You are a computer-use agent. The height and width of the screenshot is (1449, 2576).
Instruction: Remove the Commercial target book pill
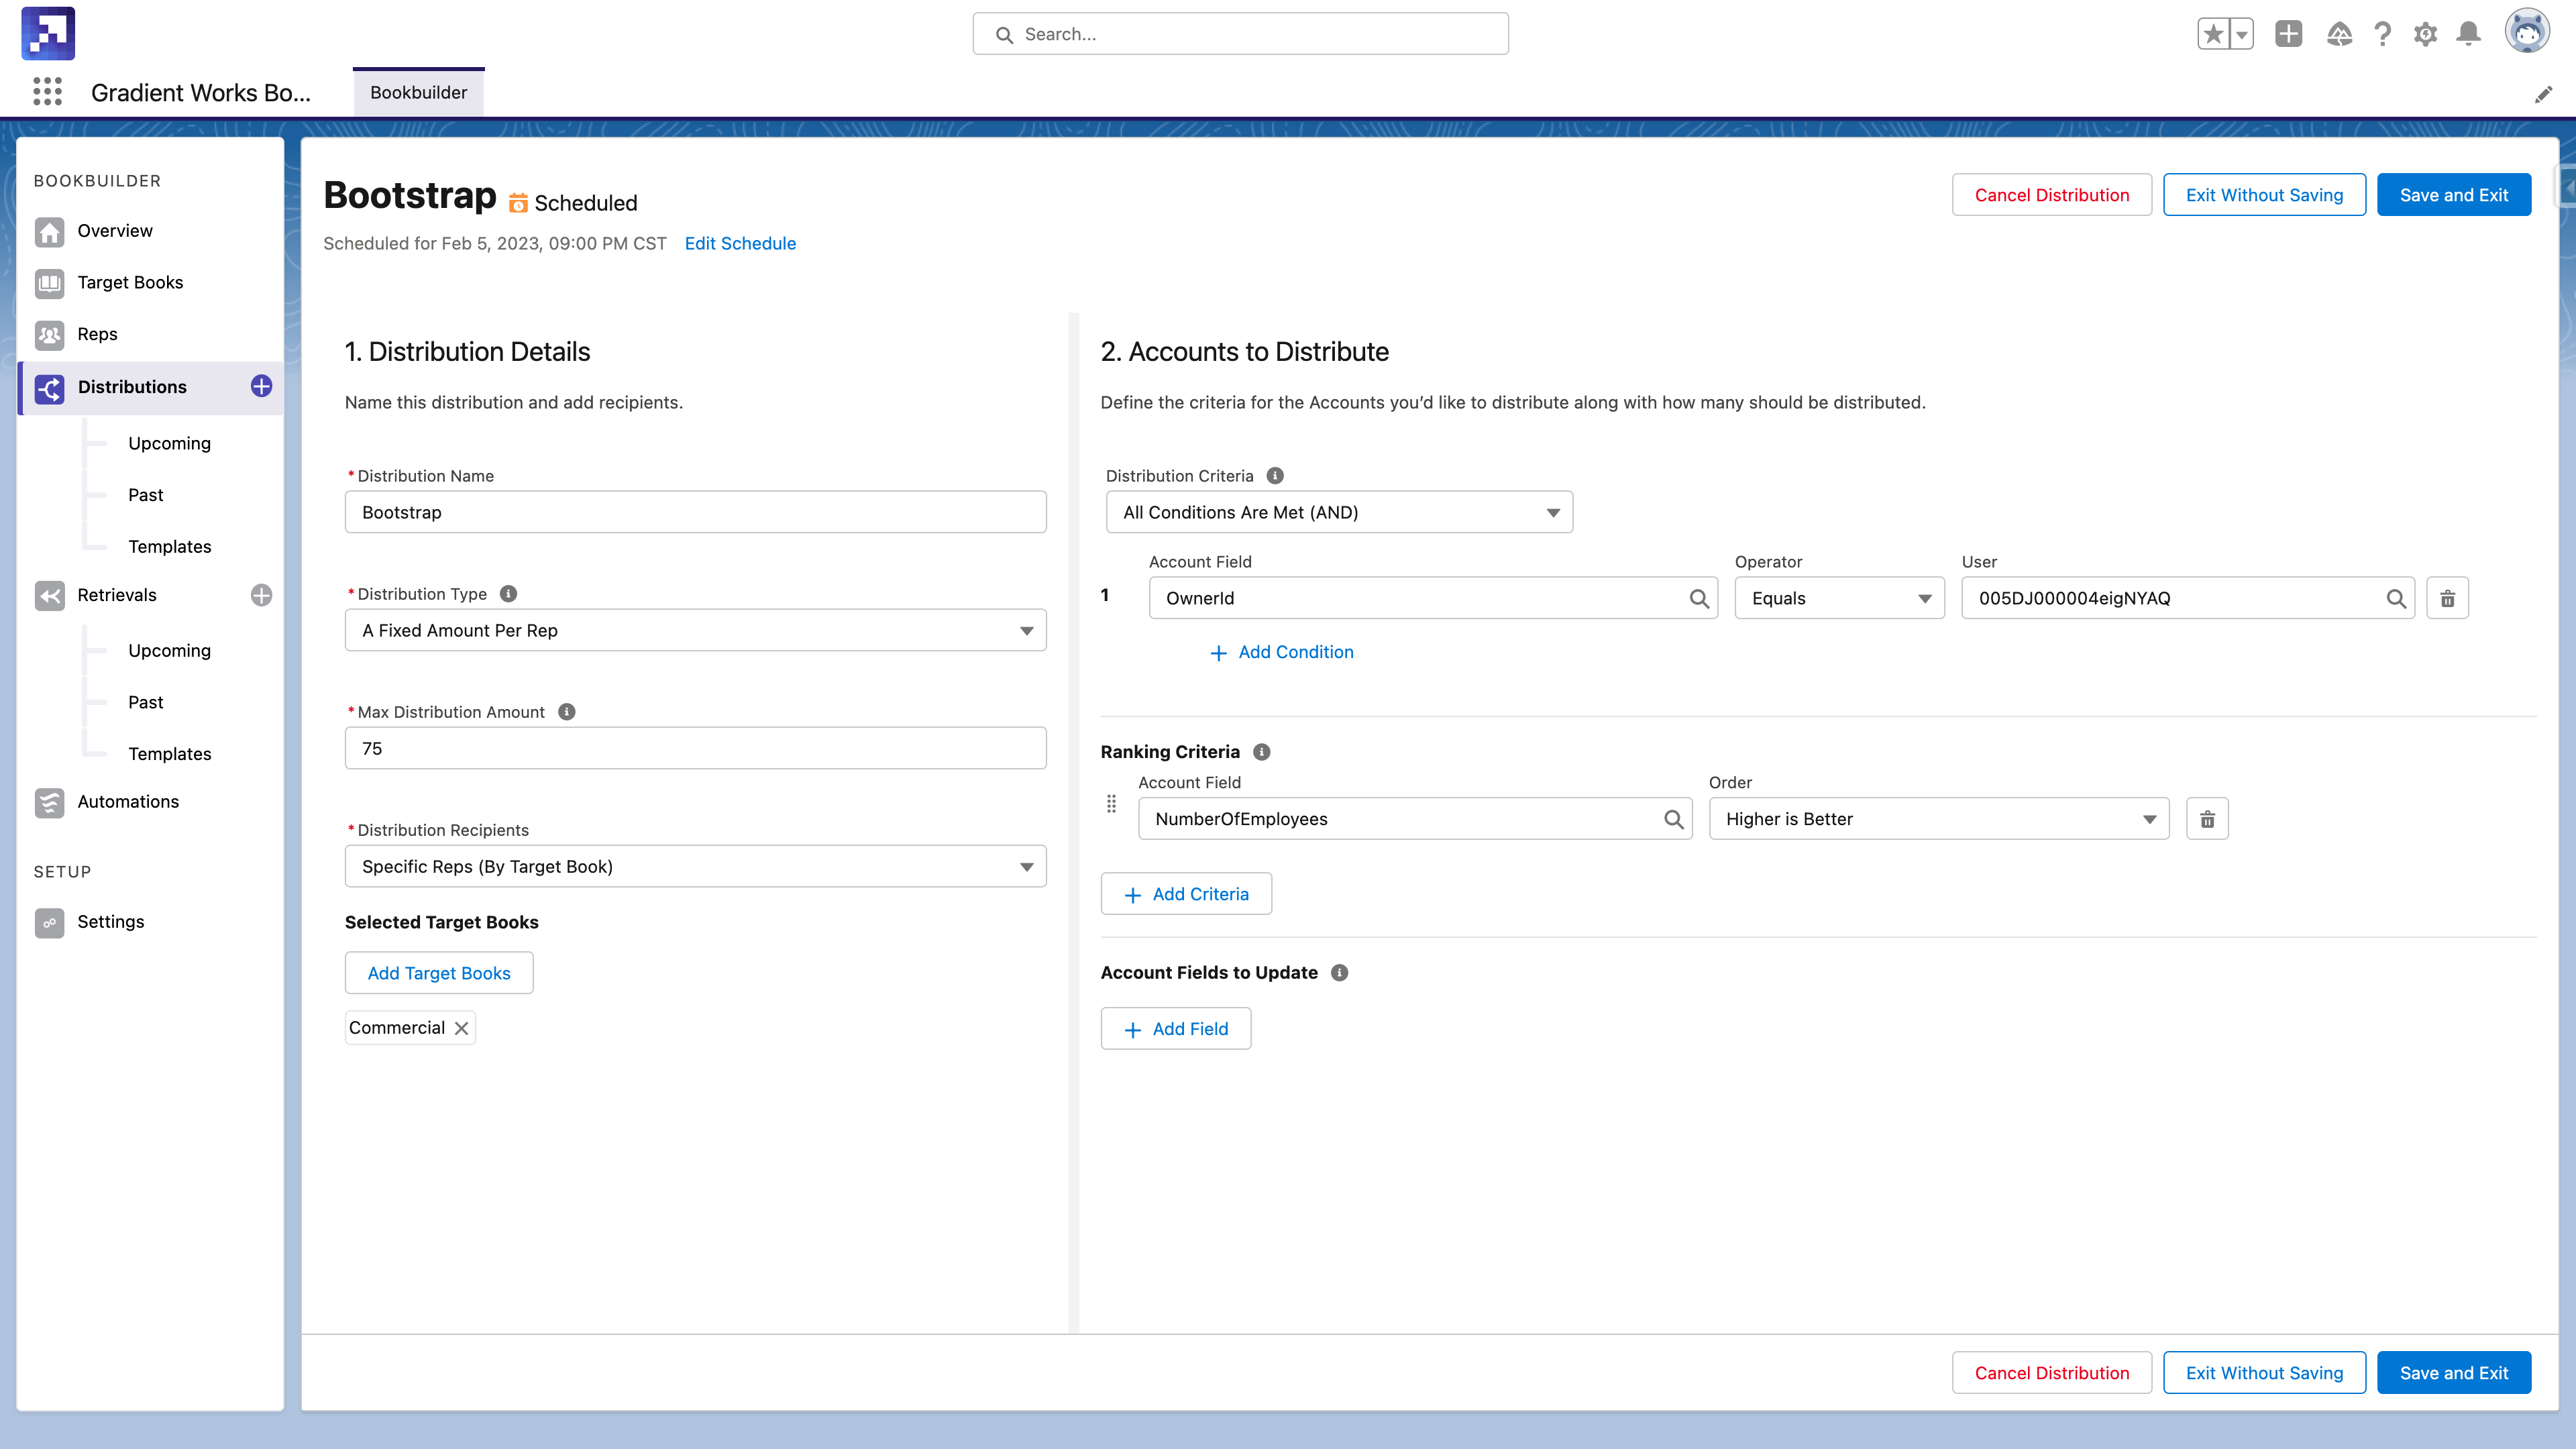[461, 1028]
